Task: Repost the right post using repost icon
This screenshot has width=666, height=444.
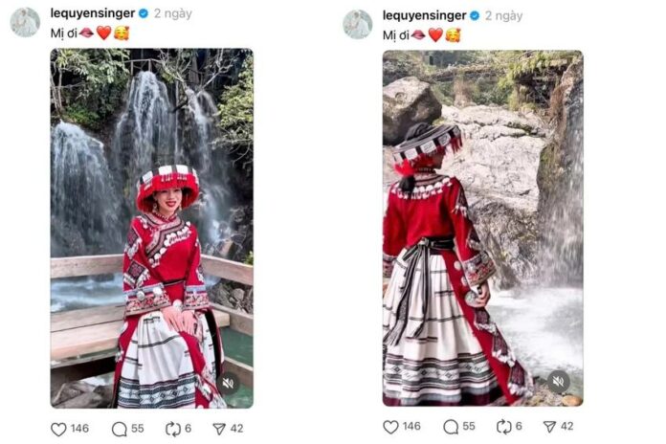Action: (503, 427)
